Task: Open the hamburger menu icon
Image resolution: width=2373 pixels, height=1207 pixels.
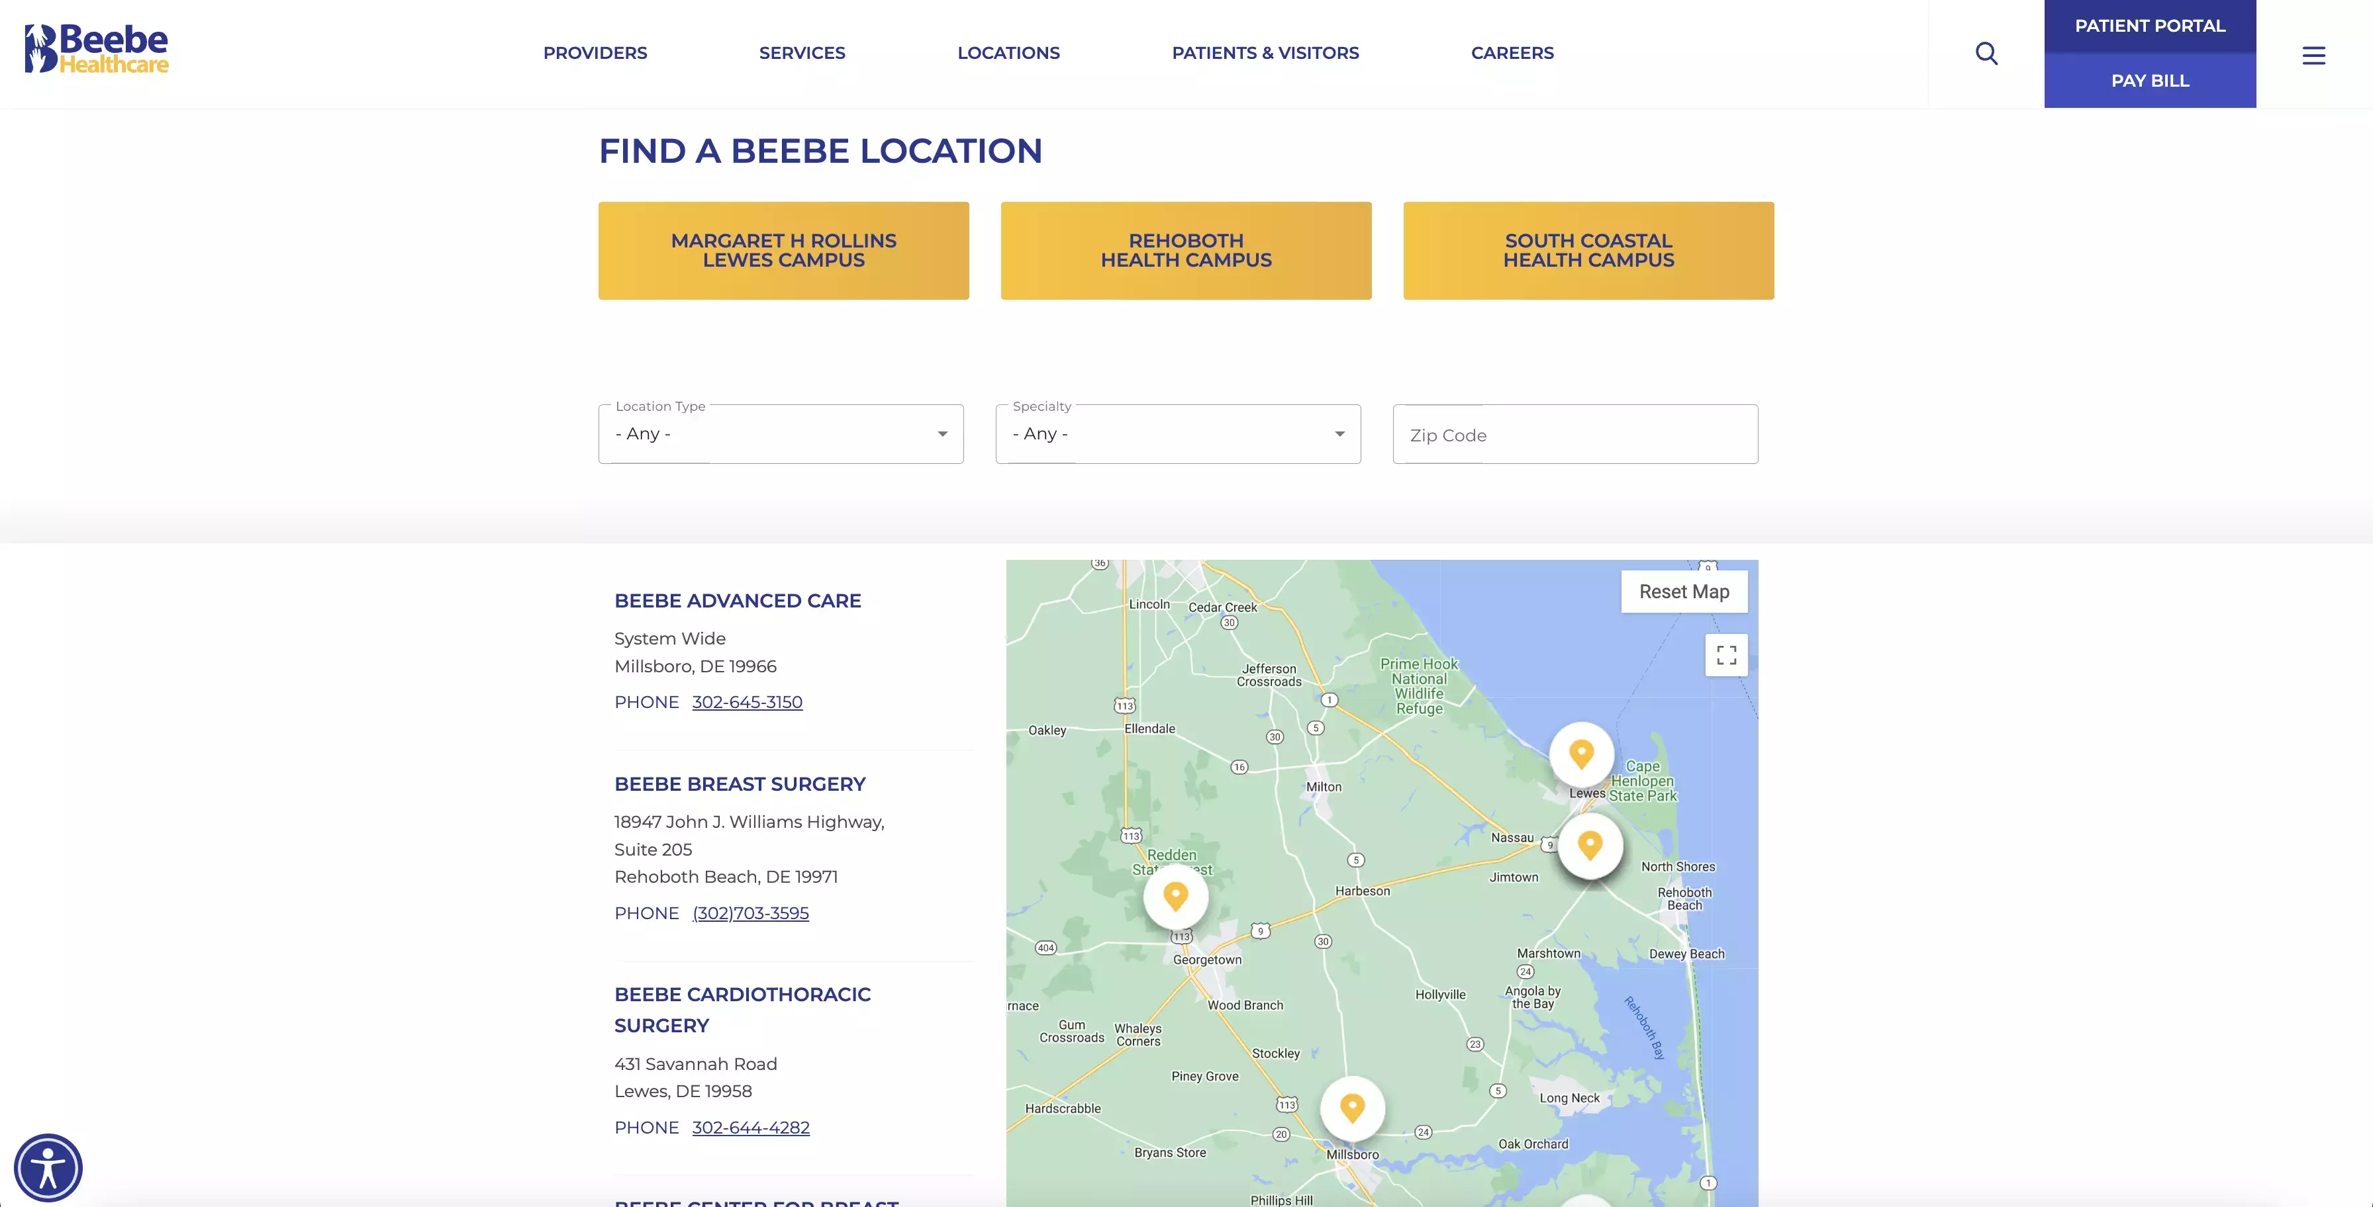Action: click(2313, 55)
